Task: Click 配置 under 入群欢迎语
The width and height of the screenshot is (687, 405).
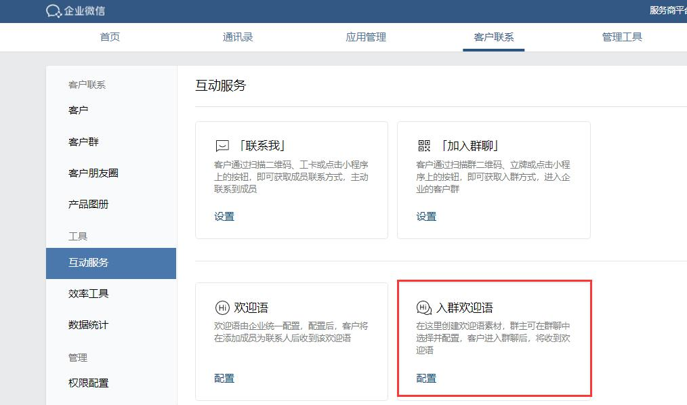Action: (x=425, y=378)
